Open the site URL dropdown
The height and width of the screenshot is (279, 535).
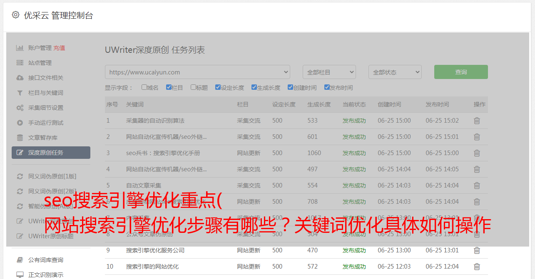197,72
